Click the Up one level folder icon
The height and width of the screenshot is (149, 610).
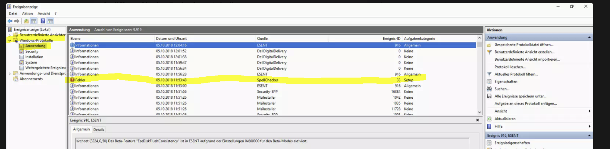[x=26, y=21]
